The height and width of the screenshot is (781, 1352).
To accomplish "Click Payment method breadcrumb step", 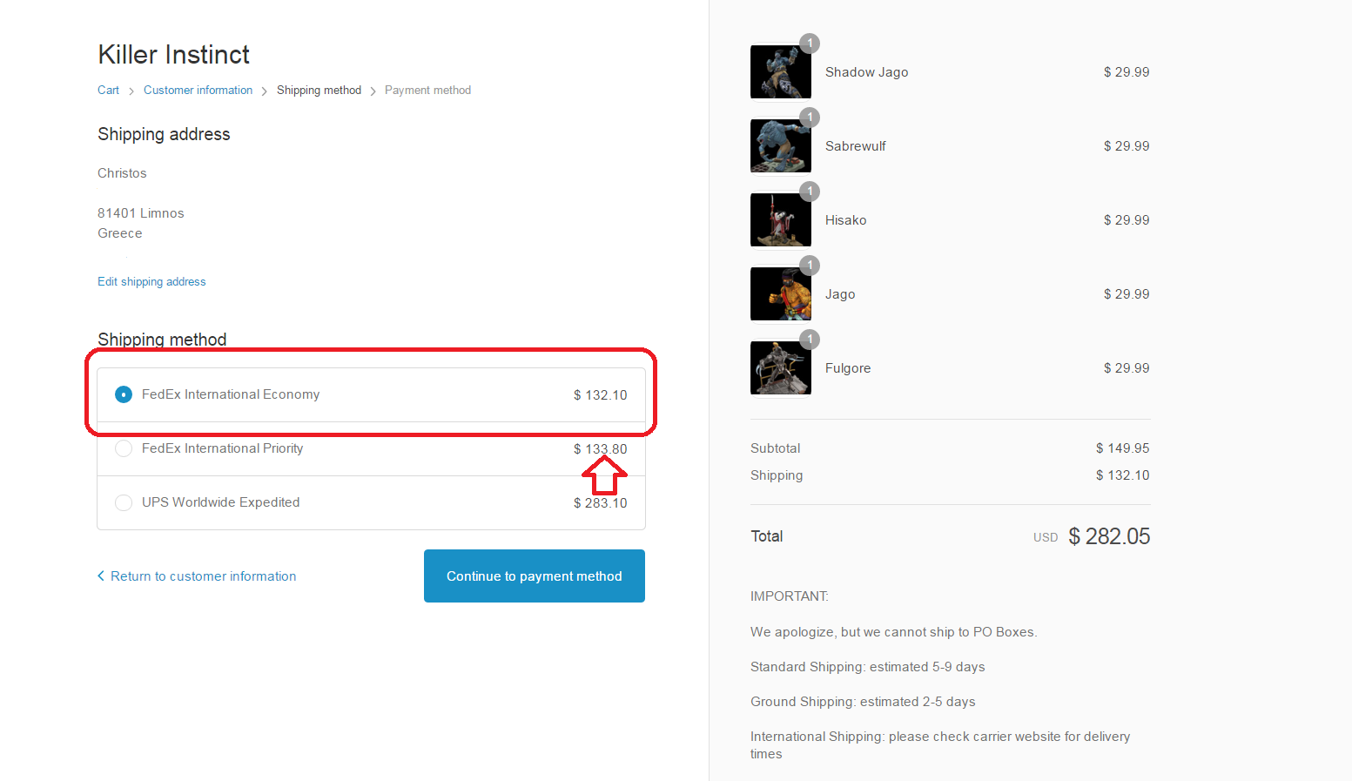I will (x=427, y=90).
